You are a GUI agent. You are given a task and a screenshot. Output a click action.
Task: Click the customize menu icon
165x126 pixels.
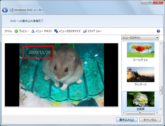pos(56,31)
